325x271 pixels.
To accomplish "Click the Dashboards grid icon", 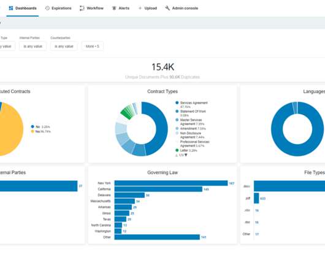I will point(11,8).
